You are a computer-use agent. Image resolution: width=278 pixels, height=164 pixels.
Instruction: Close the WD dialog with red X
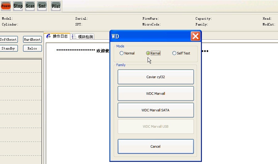pyautogui.click(x=195, y=36)
